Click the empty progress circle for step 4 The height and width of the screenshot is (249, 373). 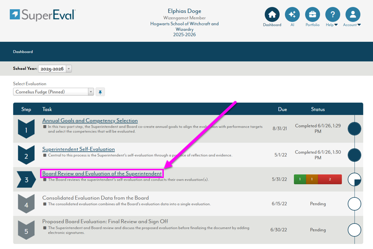click(x=355, y=204)
